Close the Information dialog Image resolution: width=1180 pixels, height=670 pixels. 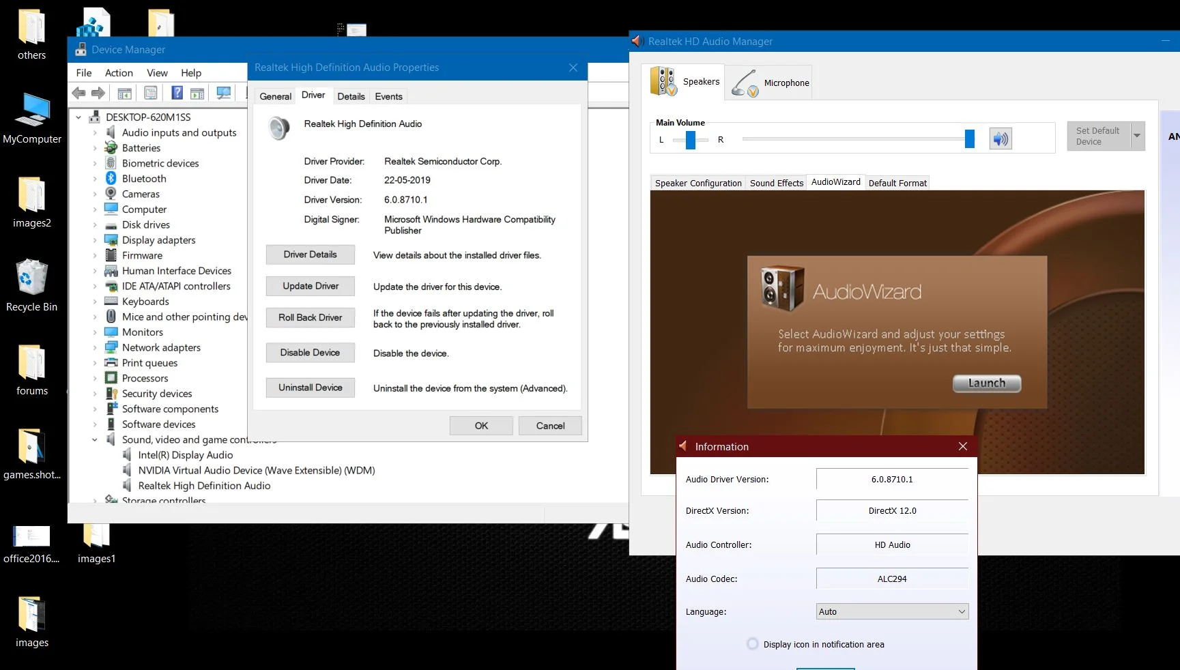pyautogui.click(x=963, y=446)
